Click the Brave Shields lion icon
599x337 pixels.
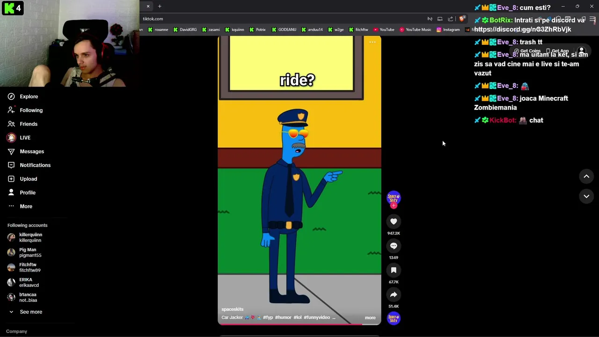(x=462, y=19)
